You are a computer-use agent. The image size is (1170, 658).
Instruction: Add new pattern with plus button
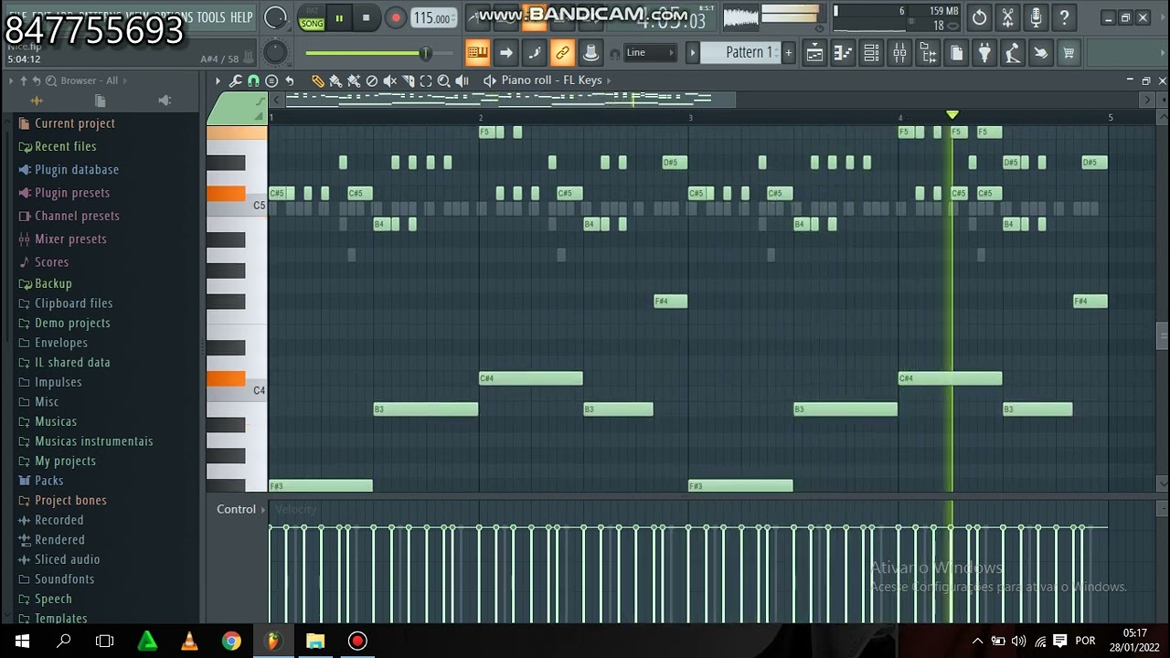pyautogui.click(x=789, y=53)
